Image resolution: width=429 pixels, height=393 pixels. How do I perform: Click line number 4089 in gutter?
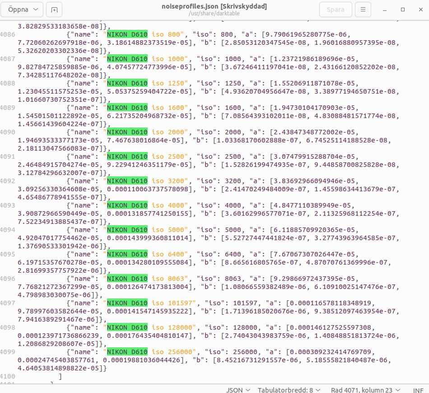pyautogui.click(x=7, y=108)
